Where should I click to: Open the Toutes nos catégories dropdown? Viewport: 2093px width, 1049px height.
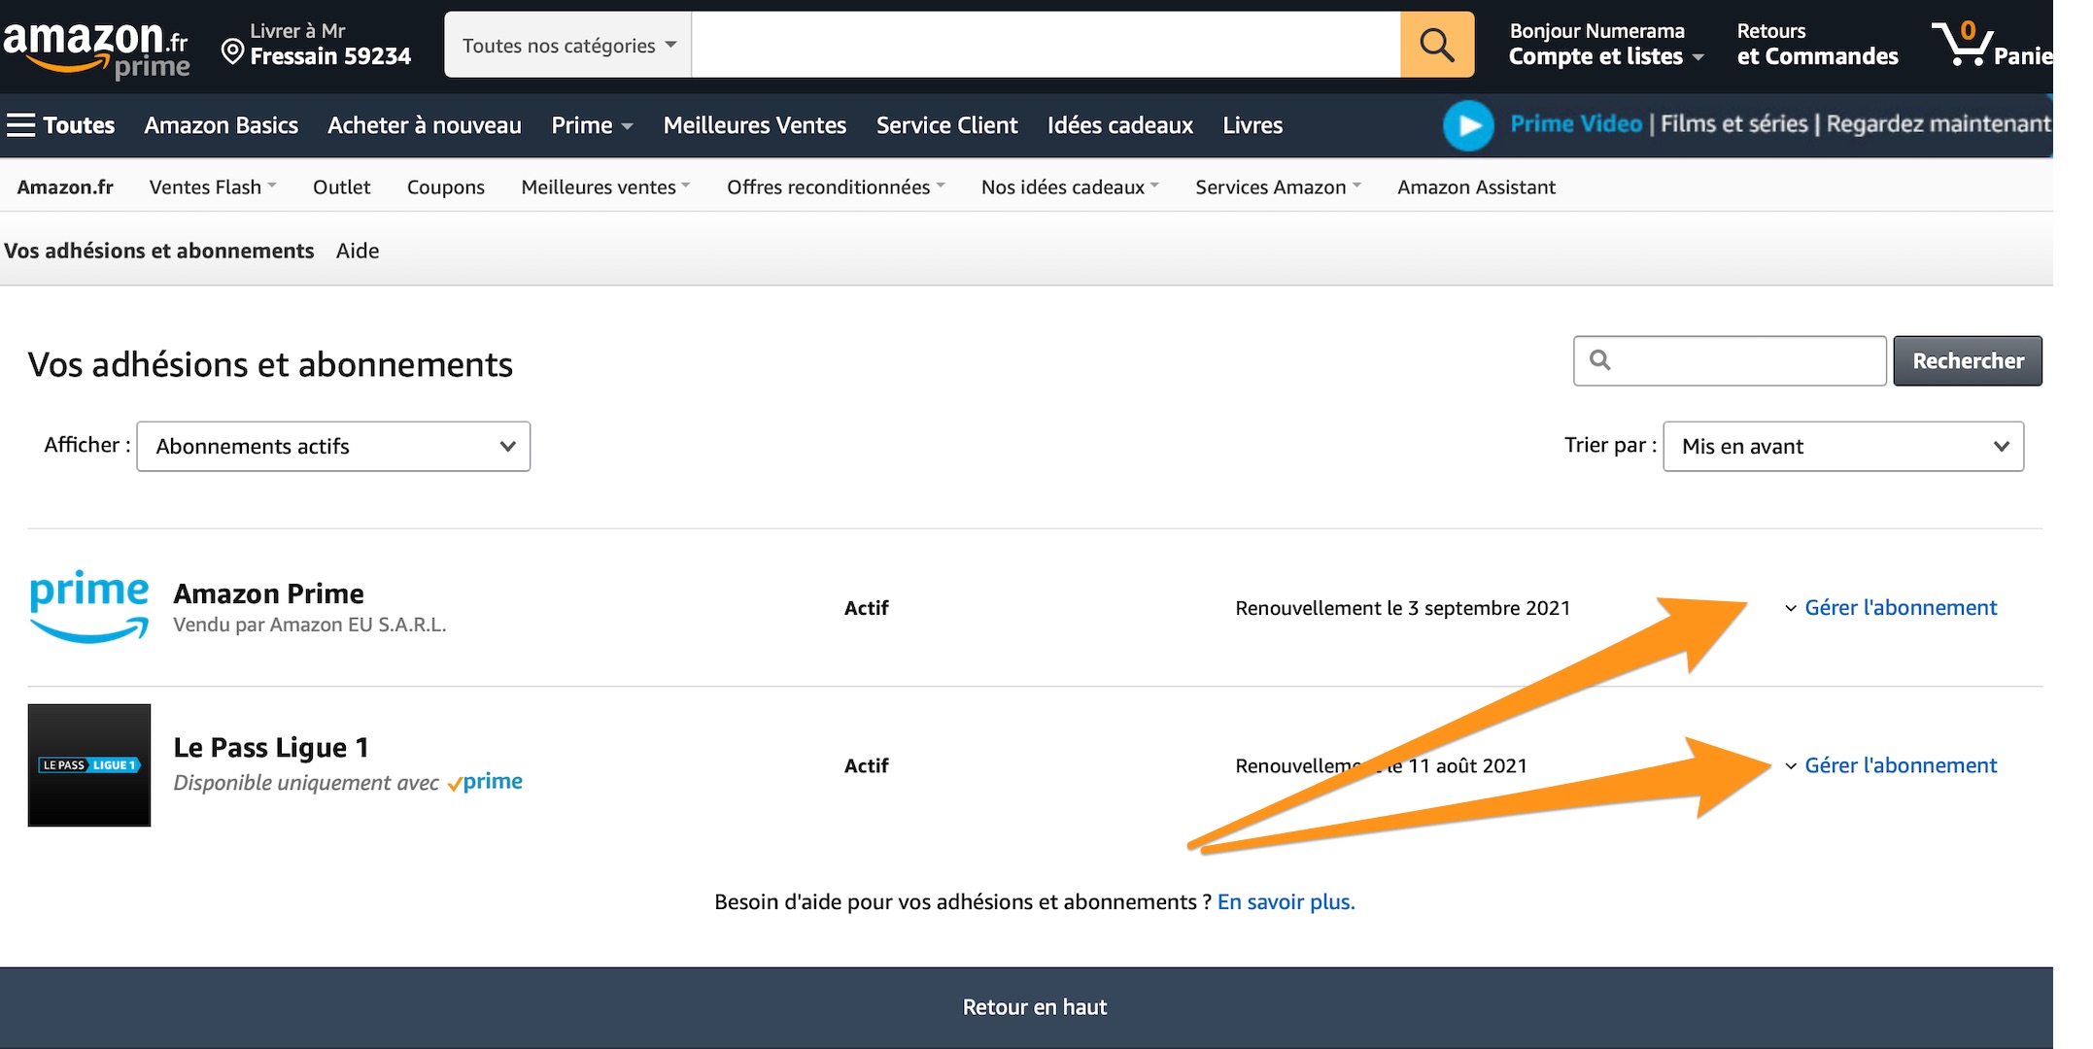(x=568, y=45)
